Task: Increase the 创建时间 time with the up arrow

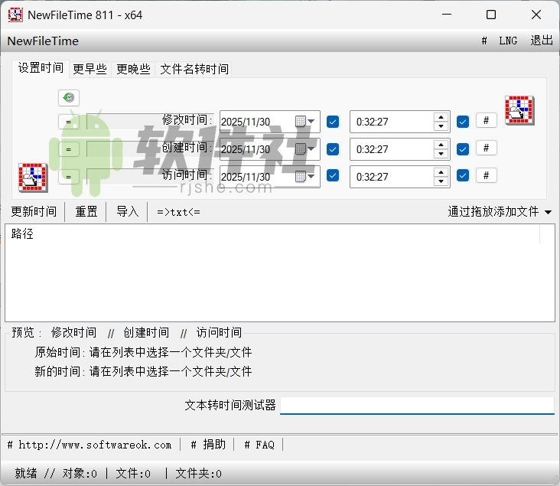Action: [441, 145]
